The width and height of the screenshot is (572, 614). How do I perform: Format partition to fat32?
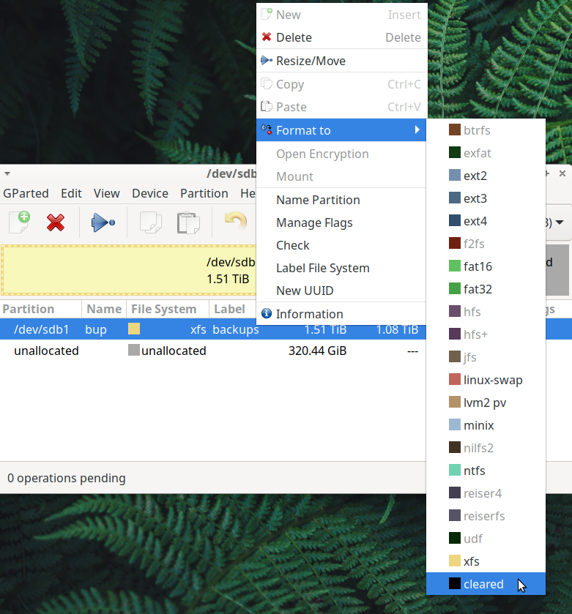click(x=486, y=289)
